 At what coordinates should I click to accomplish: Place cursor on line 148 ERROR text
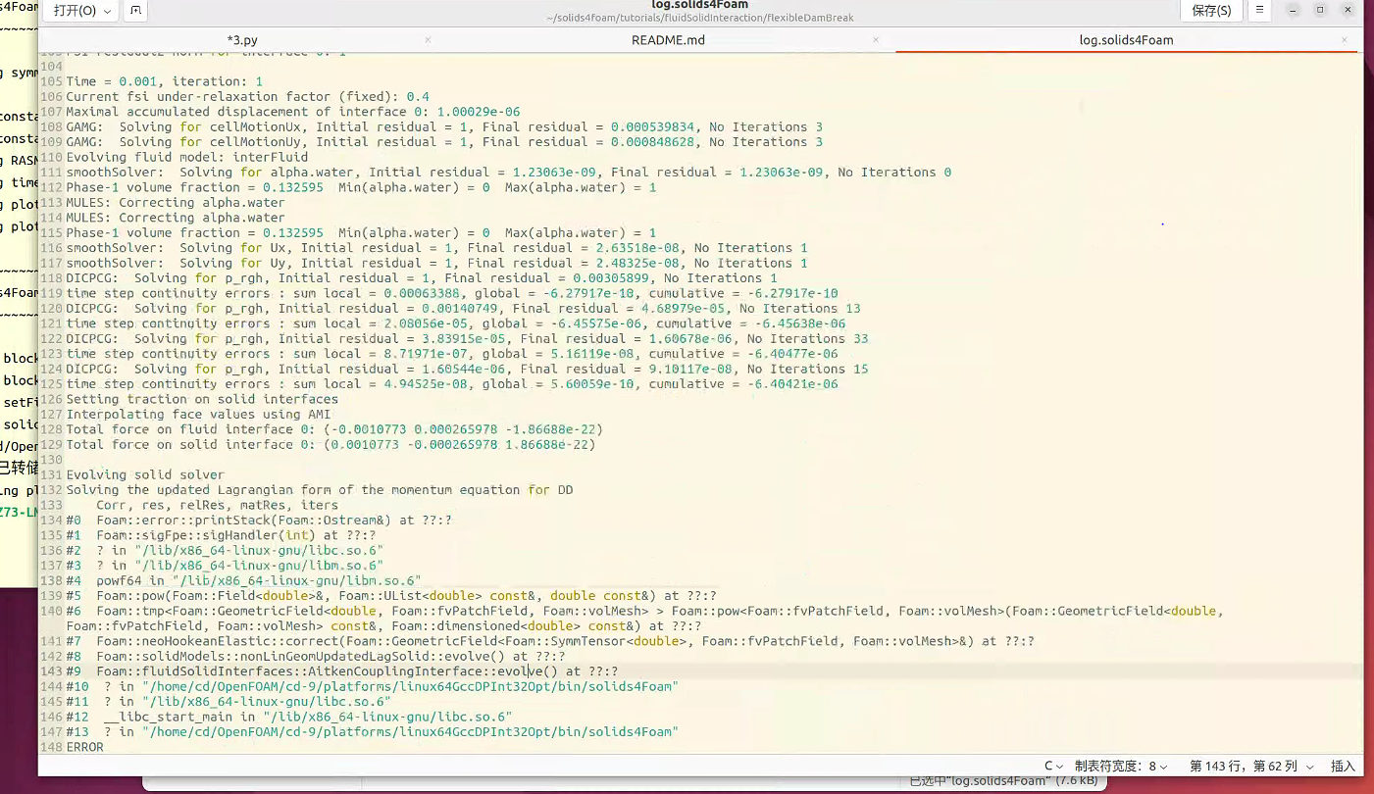(x=84, y=747)
